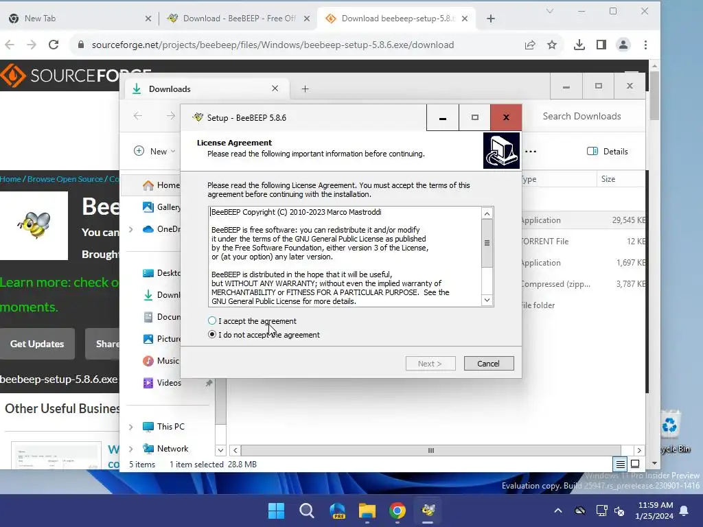Open Home in Explorer sidebar
This screenshot has height=527, width=703.
click(x=161, y=185)
